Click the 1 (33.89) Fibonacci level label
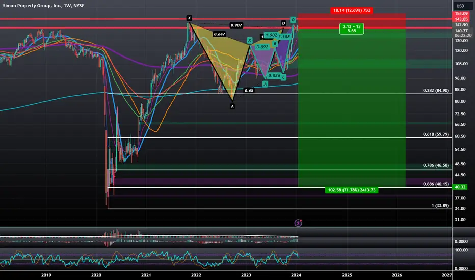The image size is (475, 280). pos(440,206)
